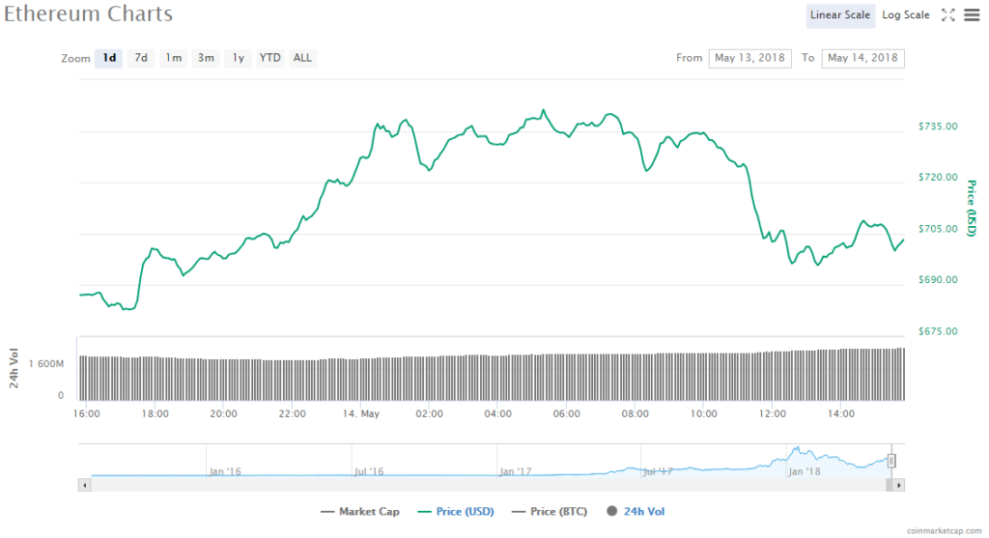
Task: Toggle the Market Cap legend series
Action: click(359, 512)
